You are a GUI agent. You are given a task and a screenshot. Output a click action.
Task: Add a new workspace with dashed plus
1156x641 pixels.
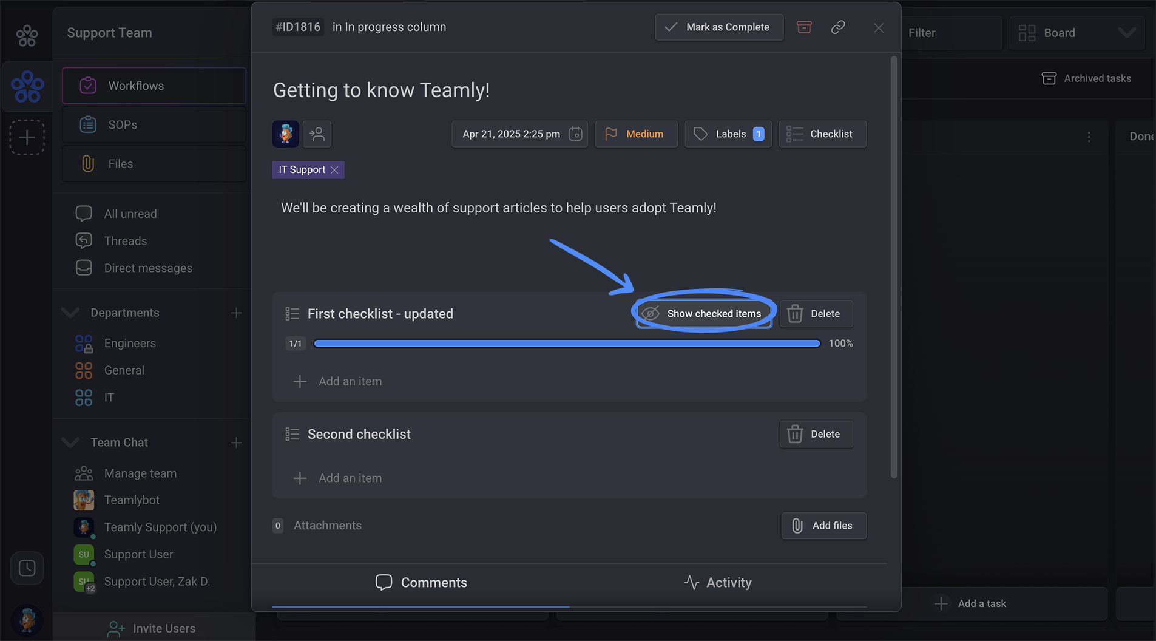coord(27,137)
